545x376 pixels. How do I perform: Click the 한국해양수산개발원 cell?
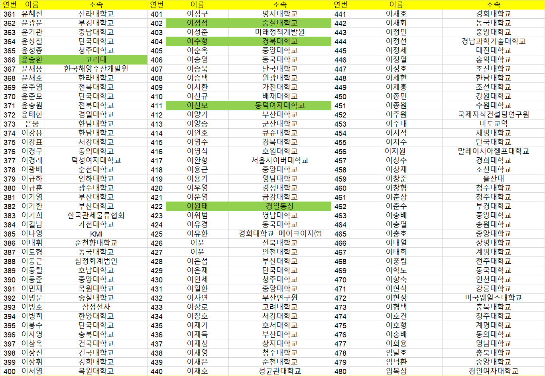pos(96,69)
